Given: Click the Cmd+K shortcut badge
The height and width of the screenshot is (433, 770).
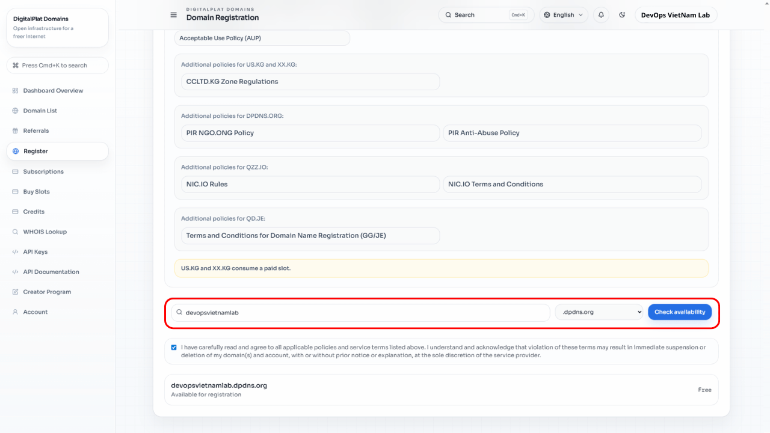Looking at the screenshot, I should pos(518,15).
